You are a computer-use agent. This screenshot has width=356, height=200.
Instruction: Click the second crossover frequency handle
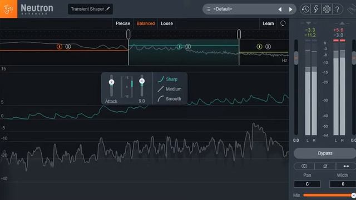point(239,34)
